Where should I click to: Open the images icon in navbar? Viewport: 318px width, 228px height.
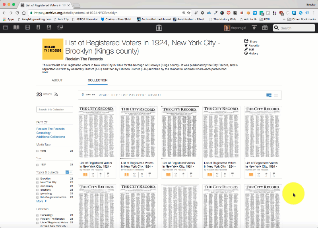(x=60, y=27)
